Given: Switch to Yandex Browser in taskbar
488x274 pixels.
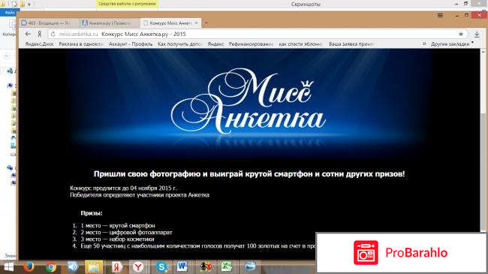Looking at the screenshot, I should [138, 267].
